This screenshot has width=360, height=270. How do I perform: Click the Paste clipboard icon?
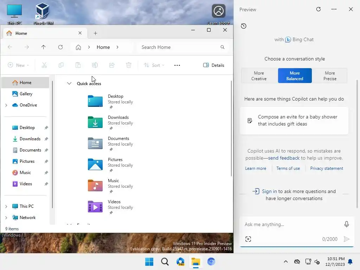(x=78, y=65)
